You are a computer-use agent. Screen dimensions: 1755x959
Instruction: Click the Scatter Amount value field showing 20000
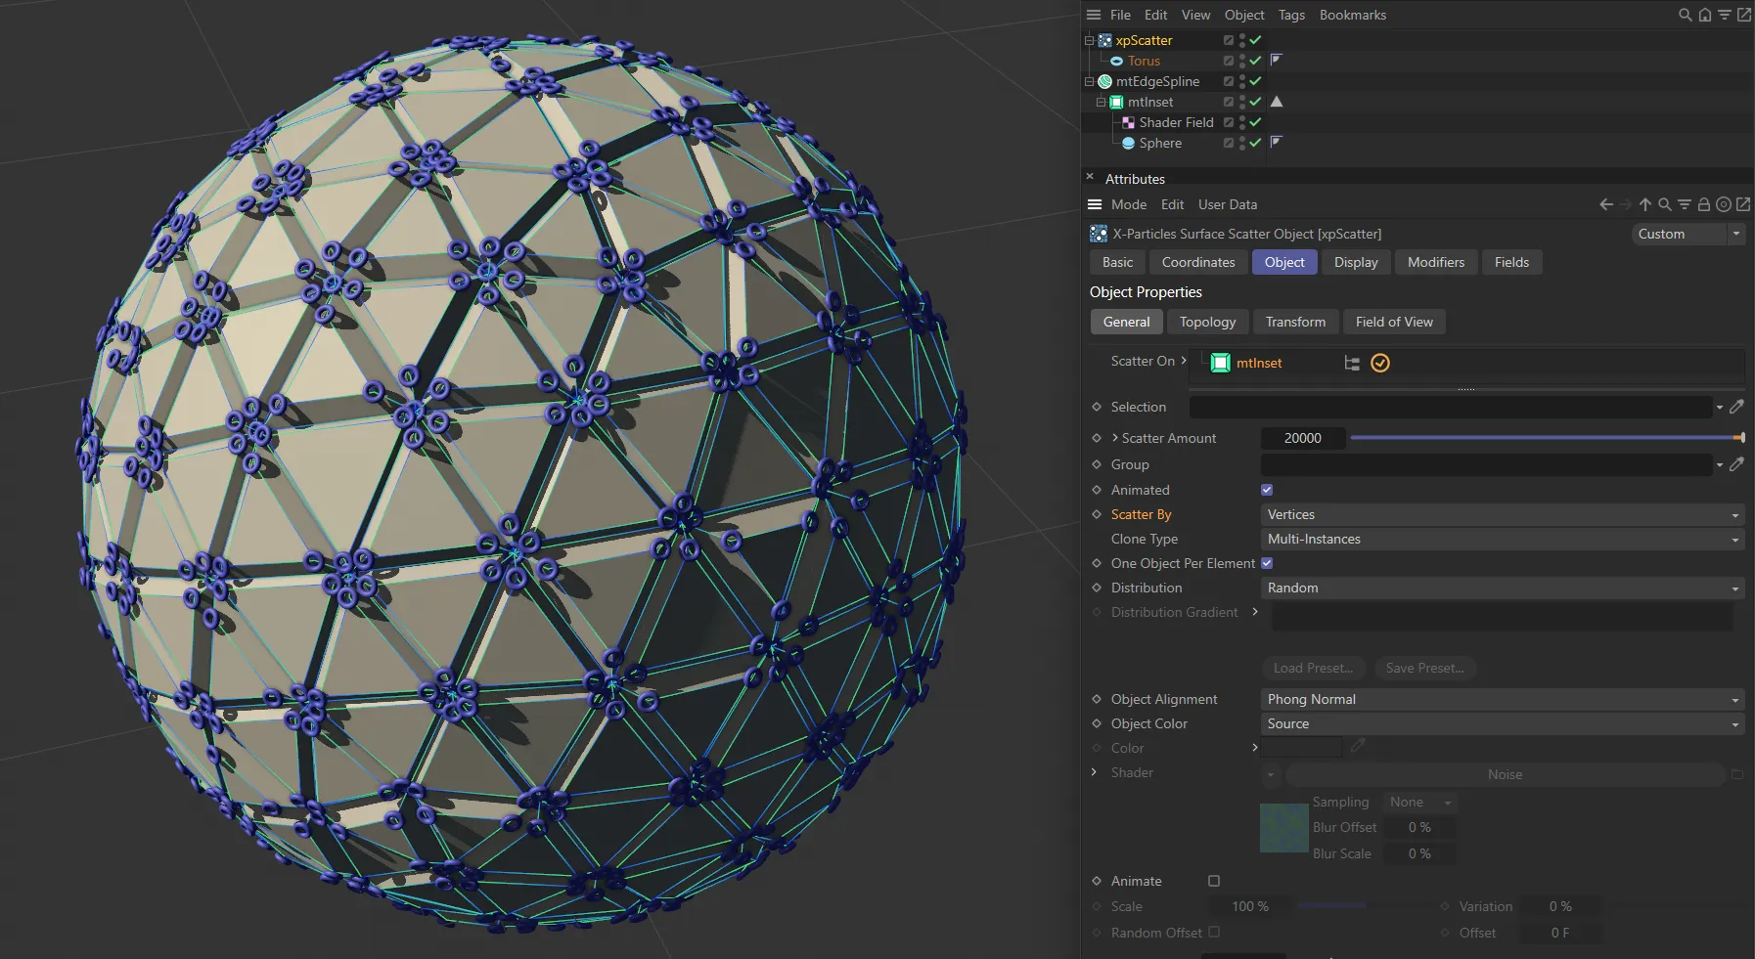tap(1303, 438)
